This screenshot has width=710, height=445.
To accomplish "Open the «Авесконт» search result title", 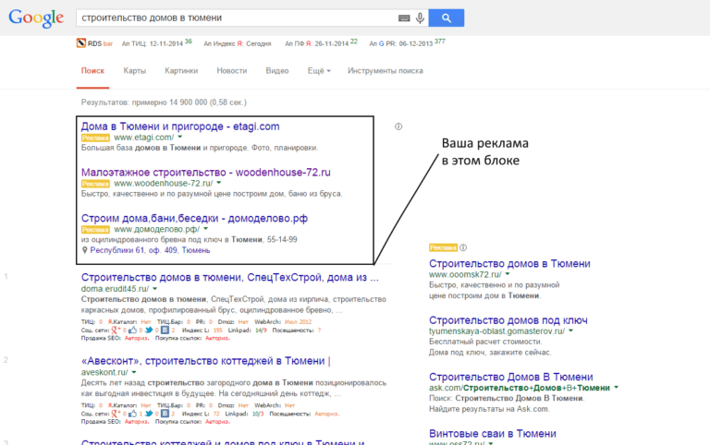I will tap(206, 361).
